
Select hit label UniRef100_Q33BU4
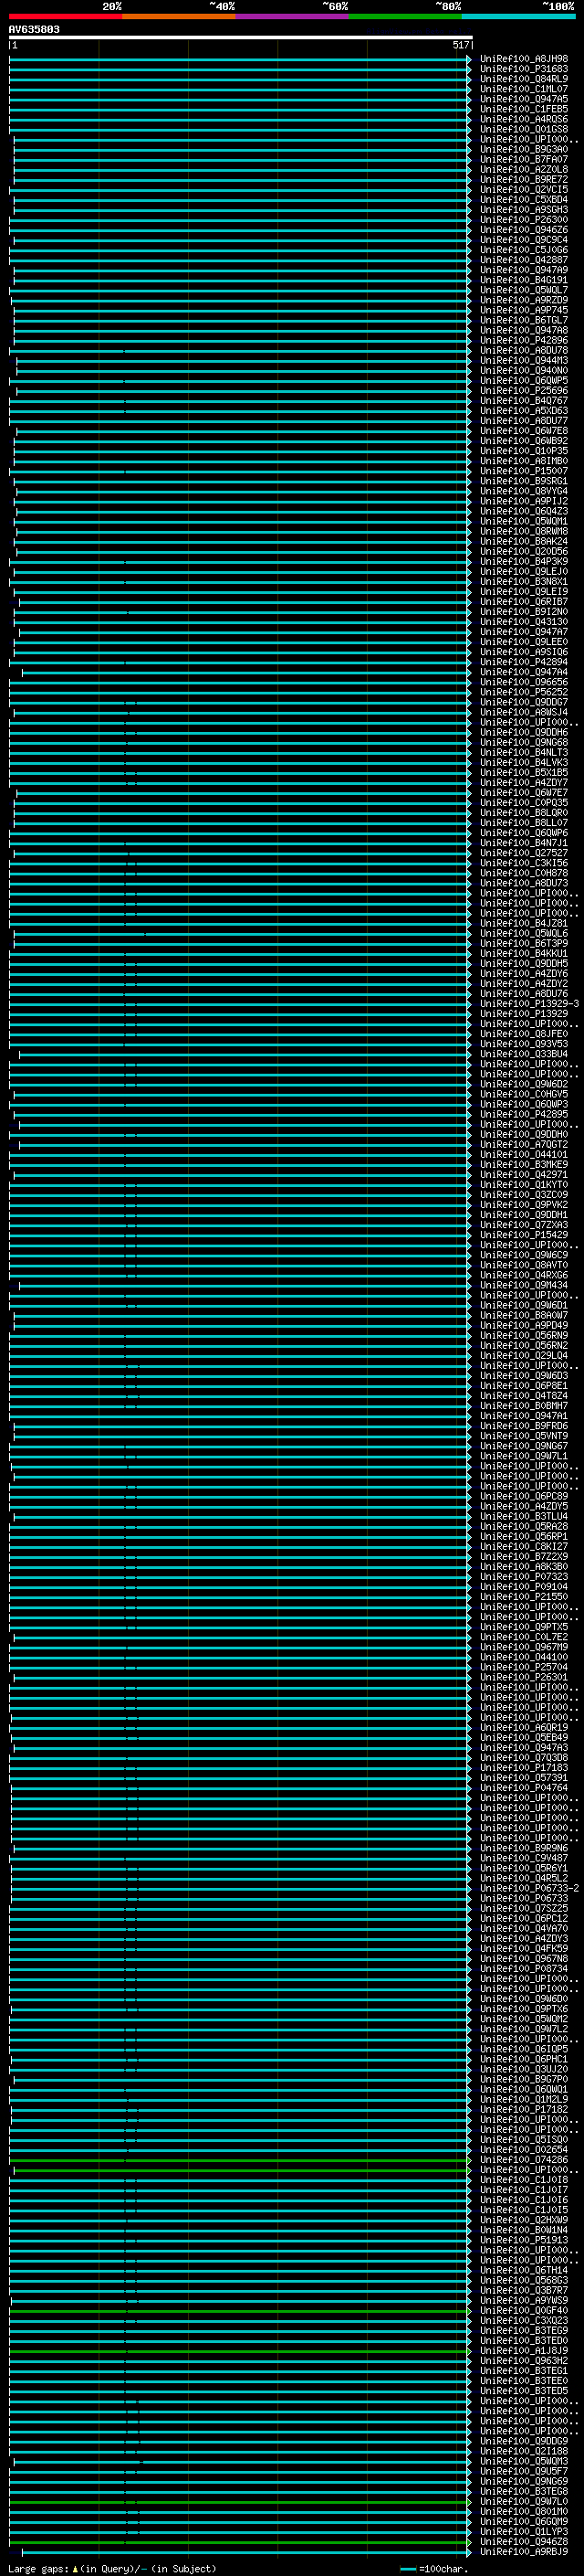pos(523,1054)
